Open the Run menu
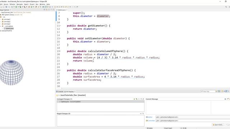The image size is (230, 129). 37,4
